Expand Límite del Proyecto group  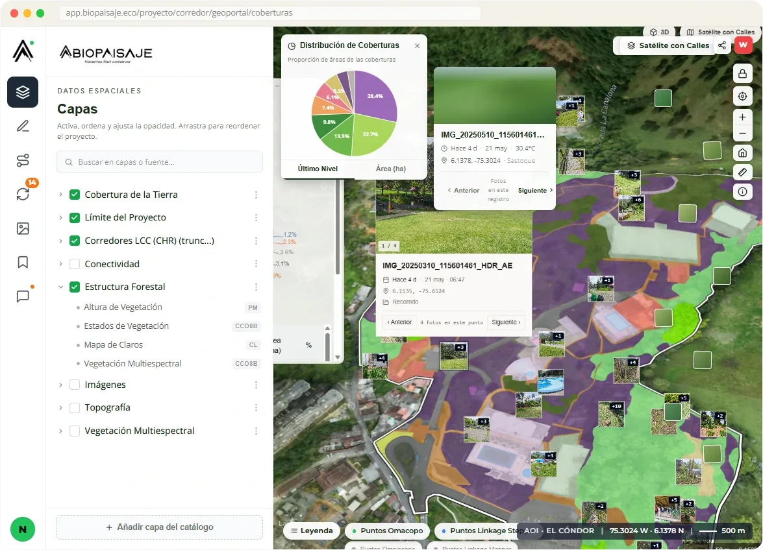click(60, 218)
